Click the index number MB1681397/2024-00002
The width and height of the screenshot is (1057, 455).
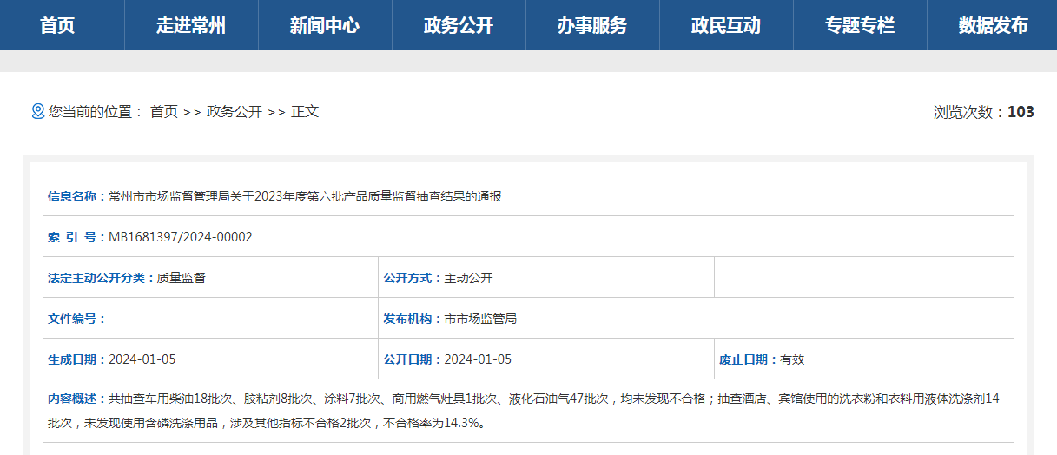180,237
